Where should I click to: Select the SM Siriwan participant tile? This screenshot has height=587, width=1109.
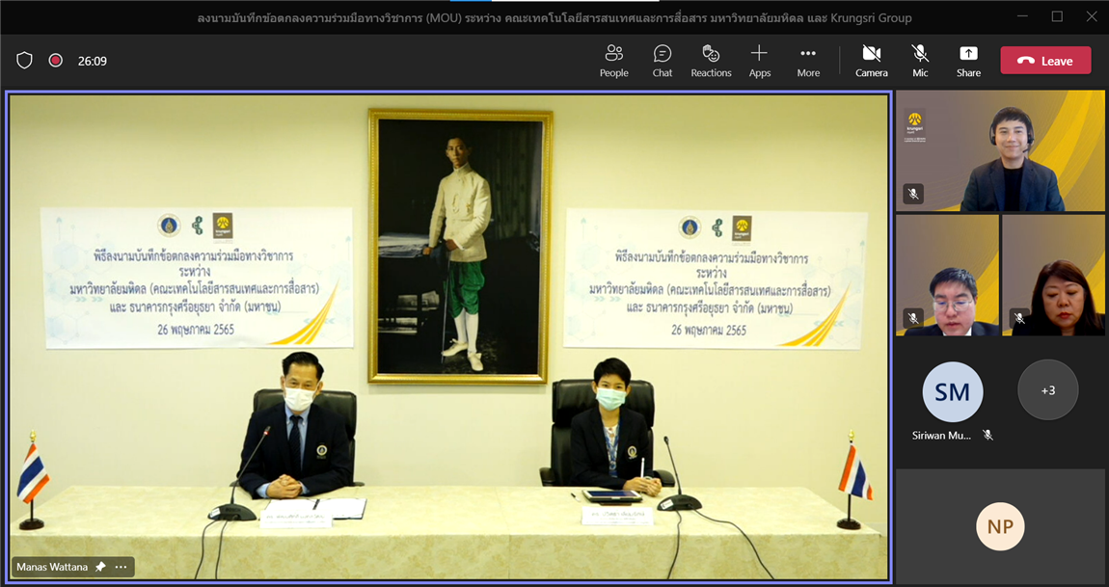[x=952, y=392]
